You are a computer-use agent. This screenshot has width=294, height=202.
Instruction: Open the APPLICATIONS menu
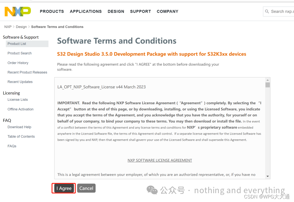tap(86, 11)
